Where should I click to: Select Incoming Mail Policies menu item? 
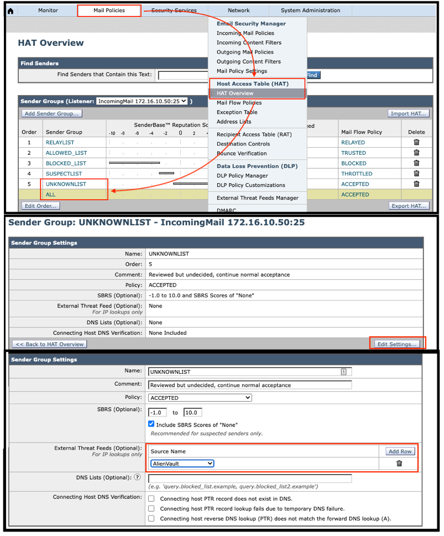245,33
